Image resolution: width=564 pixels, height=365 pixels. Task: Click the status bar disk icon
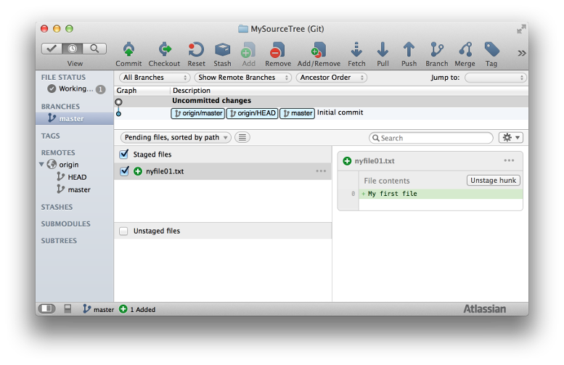point(68,308)
